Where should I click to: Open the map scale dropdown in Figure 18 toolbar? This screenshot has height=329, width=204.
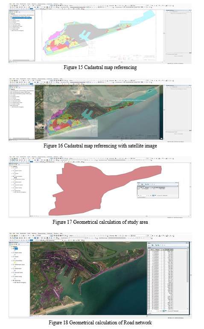pos(49,236)
